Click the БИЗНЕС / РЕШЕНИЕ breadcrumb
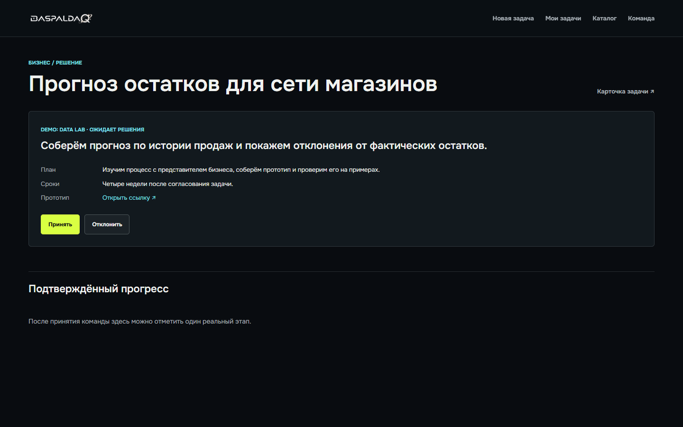 tap(55, 63)
